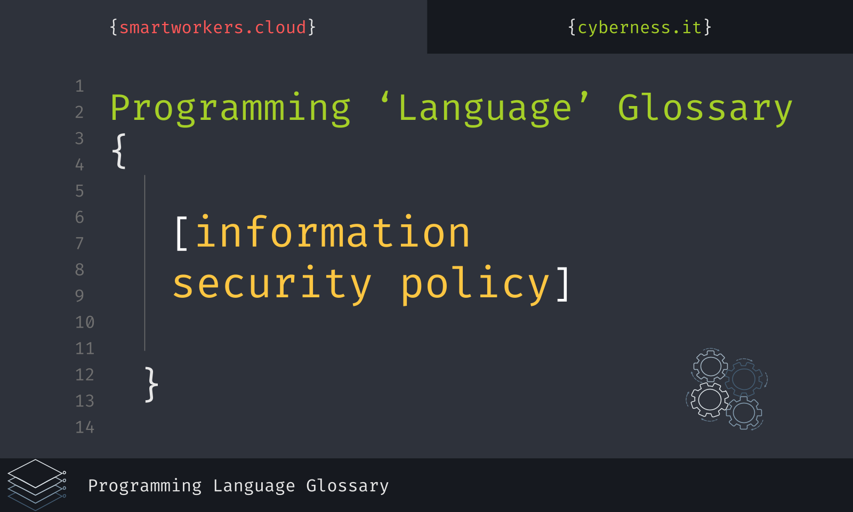Click the opening curly brace
This screenshot has width=853, height=512.
tap(119, 151)
